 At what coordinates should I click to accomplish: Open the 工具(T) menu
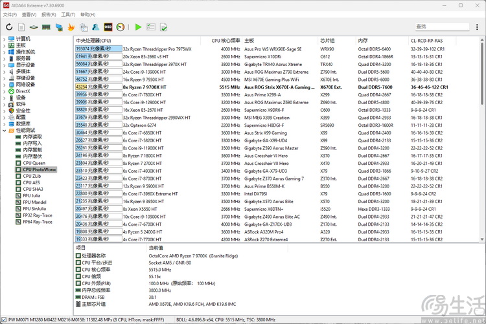[x=68, y=14]
